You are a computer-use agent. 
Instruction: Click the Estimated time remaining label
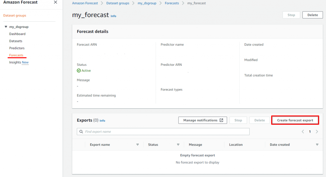pyautogui.click(x=96, y=95)
